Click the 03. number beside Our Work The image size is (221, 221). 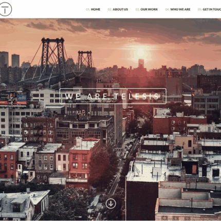[138, 9]
